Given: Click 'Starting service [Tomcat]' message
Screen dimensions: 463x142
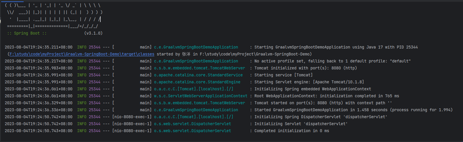Looking at the screenshot, I should tap(284, 75).
